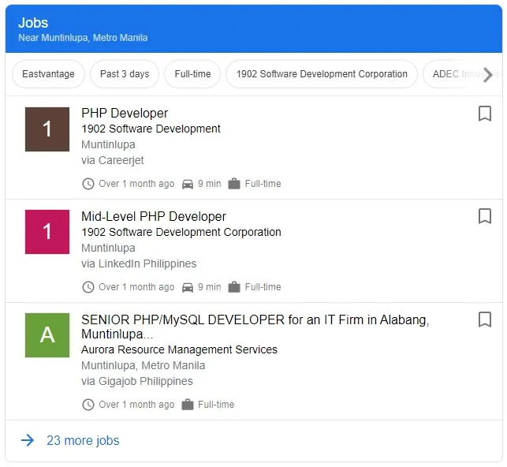507x467 pixels.
Task: Click via LinkedIn Philippines source text
Action: pyautogui.click(x=139, y=263)
